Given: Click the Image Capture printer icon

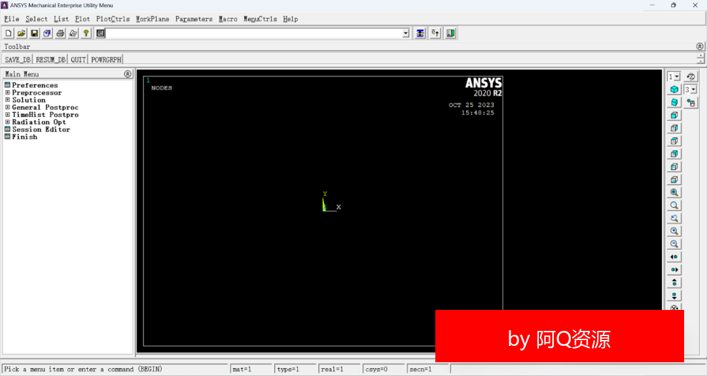Looking at the screenshot, I should click(x=60, y=33).
